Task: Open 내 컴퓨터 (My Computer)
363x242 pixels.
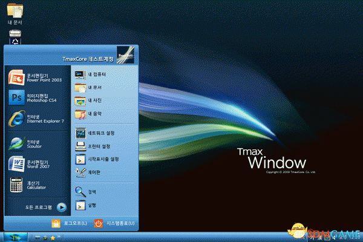Action: click(x=90, y=74)
